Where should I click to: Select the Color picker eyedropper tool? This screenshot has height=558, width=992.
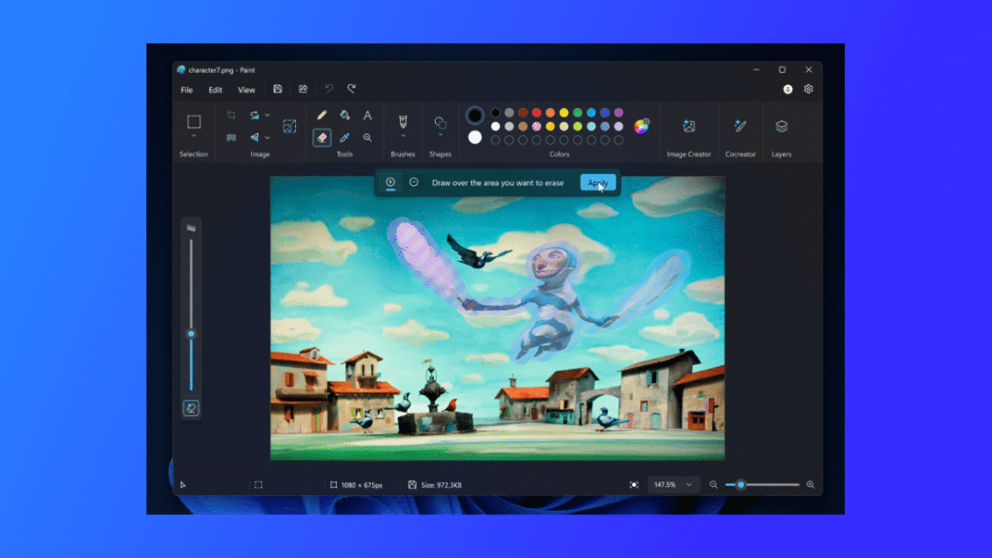click(345, 137)
